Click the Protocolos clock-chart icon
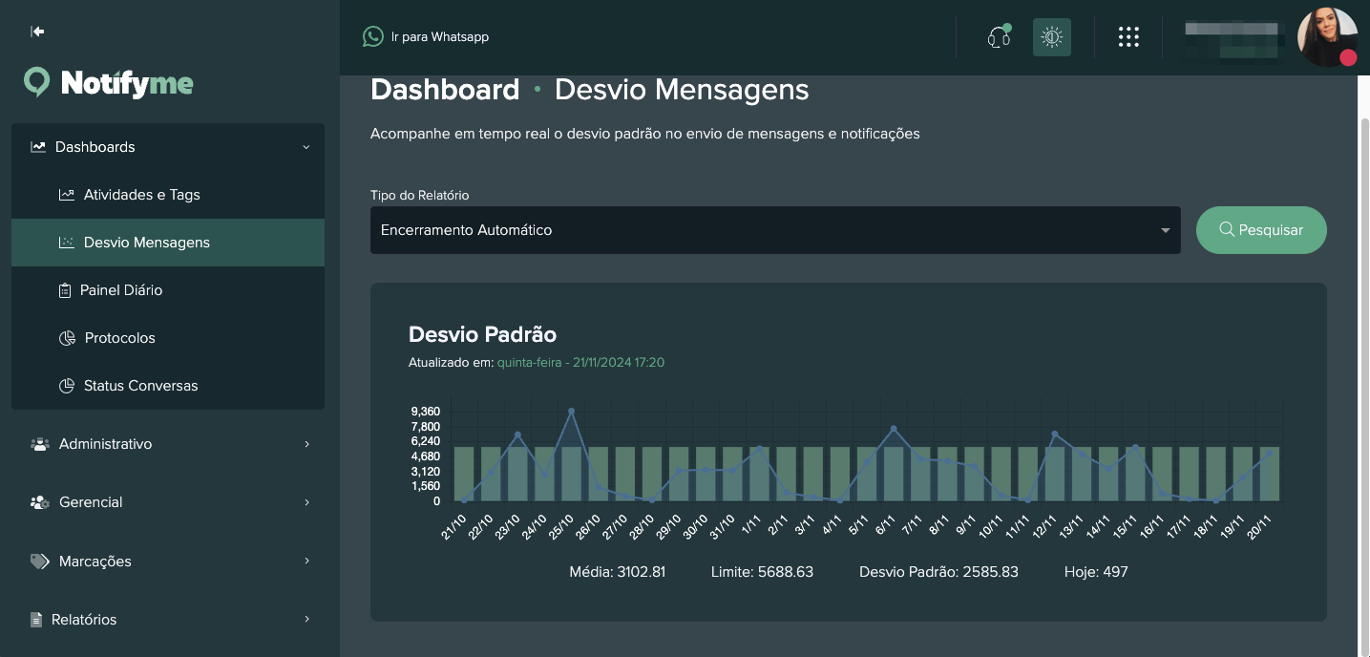 (x=67, y=338)
